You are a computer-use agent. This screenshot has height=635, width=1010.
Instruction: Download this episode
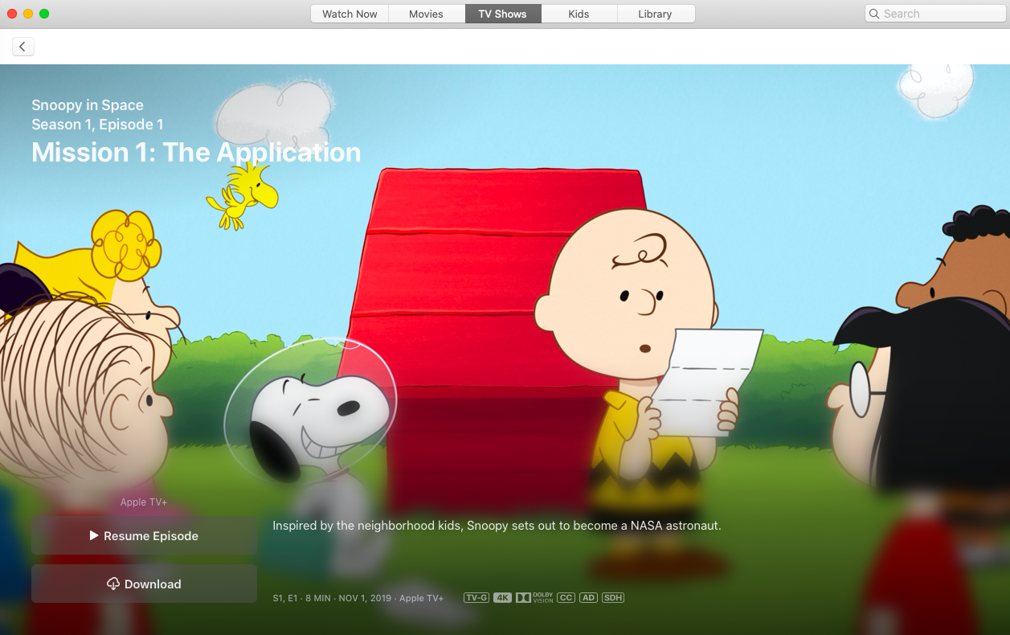pyautogui.click(x=144, y=584)
